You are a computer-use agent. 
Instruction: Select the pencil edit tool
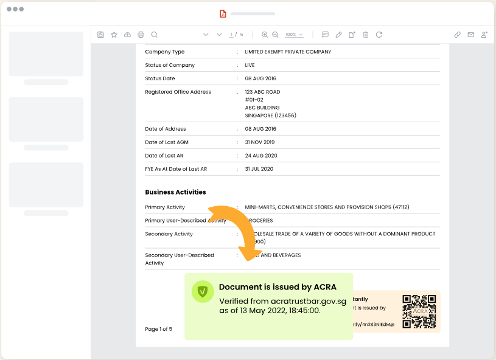338,35
